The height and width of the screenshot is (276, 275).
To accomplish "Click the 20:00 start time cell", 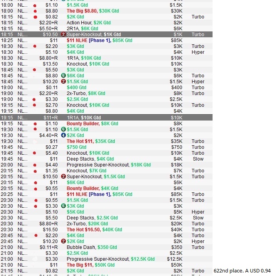I will coord(7,165).
